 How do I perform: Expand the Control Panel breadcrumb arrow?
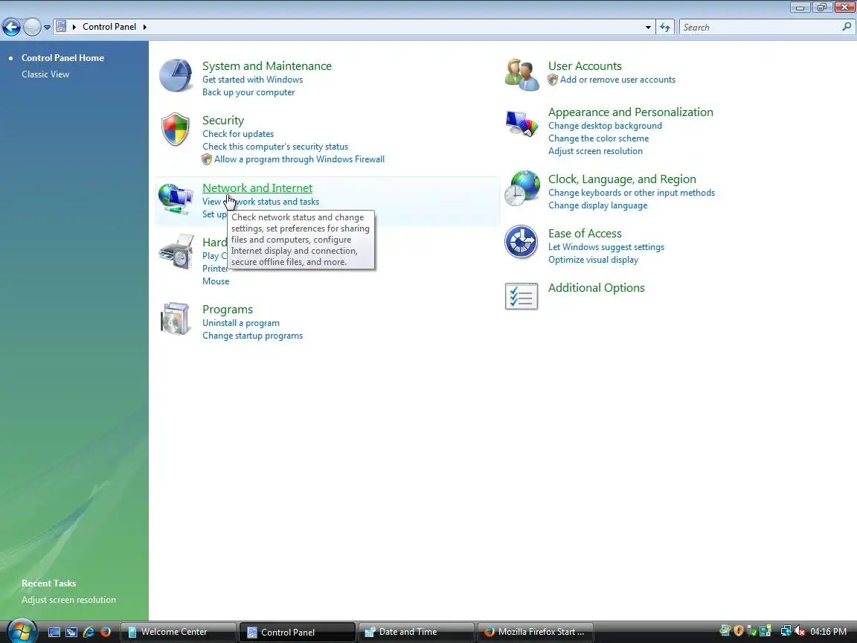[145, 27]
